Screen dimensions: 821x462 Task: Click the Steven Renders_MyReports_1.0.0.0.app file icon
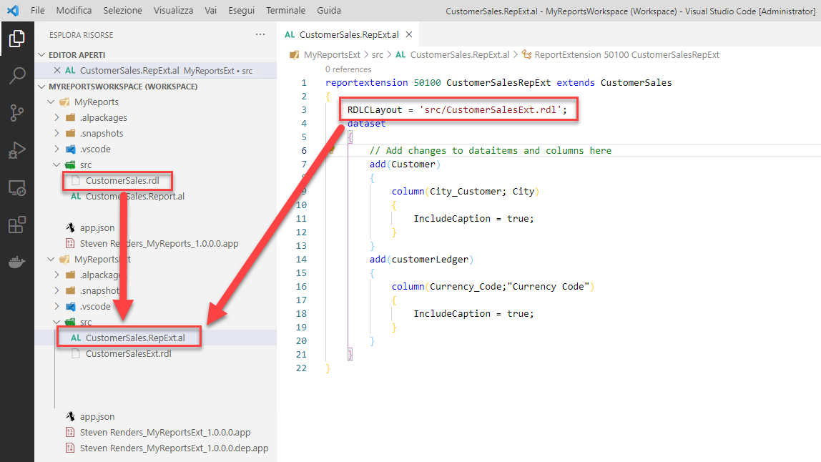pyautogui.click(x=70, y=243)
